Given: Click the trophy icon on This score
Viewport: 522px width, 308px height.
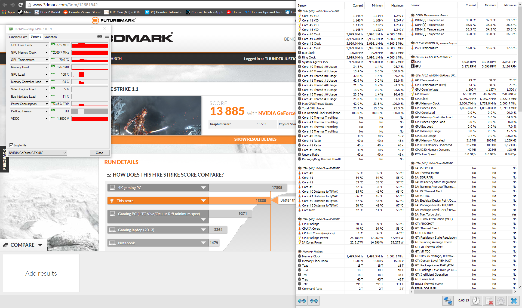Looking at the screenshot, I should click(112, 201).
